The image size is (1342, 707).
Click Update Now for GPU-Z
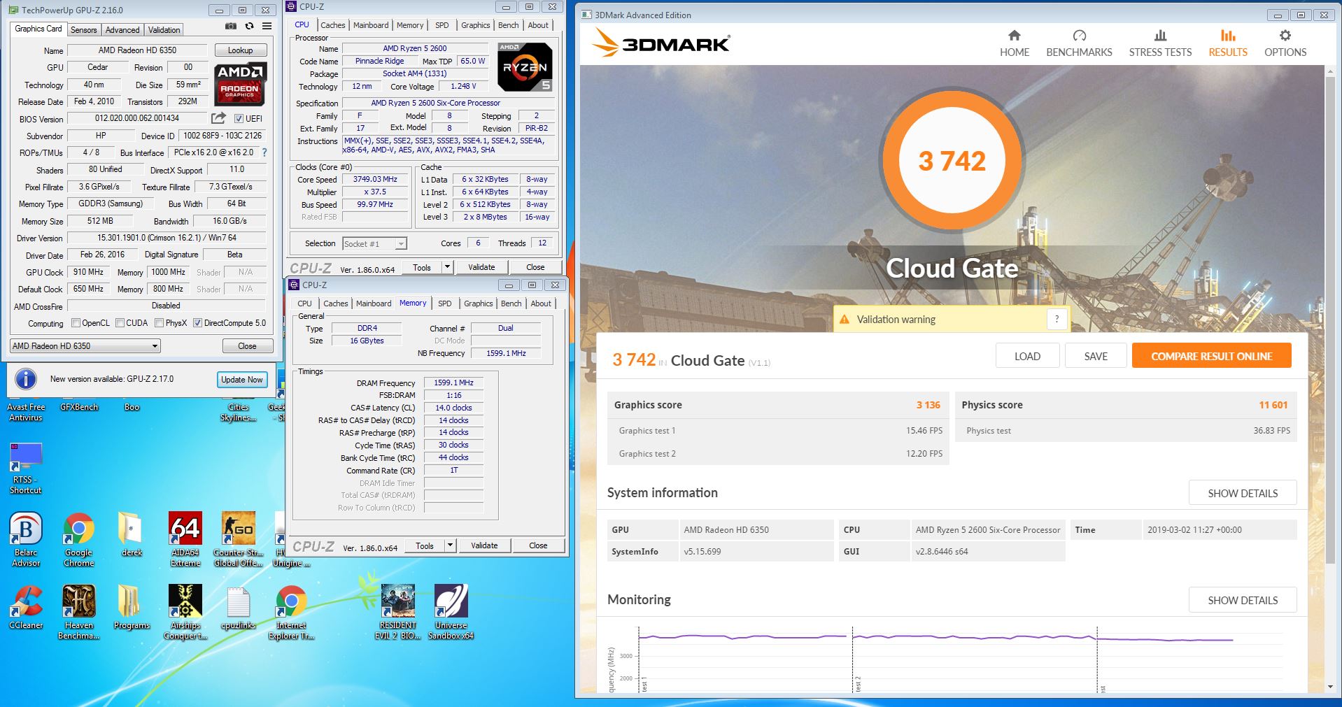(x=241, y=380)
